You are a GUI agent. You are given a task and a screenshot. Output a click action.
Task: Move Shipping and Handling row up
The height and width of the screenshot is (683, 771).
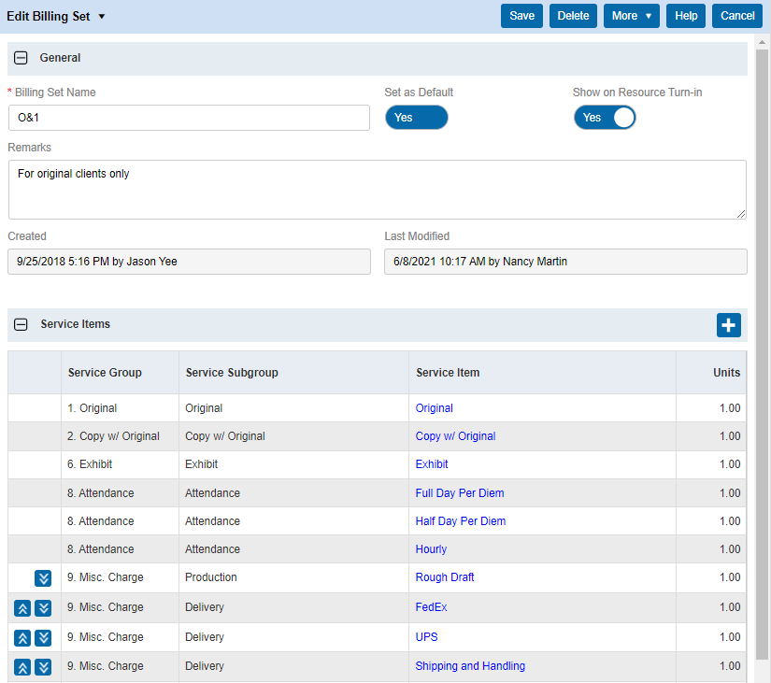pos(22,667)
